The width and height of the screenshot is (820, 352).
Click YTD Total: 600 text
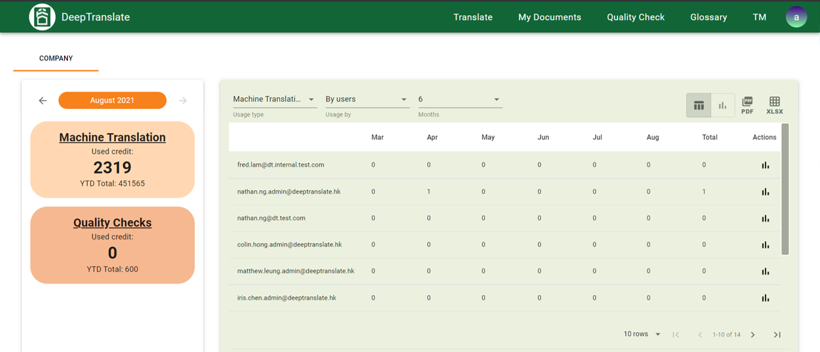pos(112,269)
